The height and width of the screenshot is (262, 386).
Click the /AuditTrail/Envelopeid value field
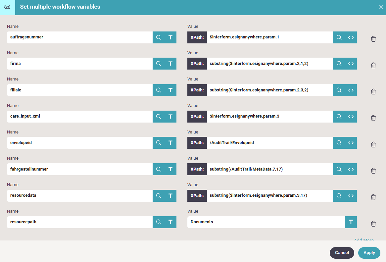(270, 143)
